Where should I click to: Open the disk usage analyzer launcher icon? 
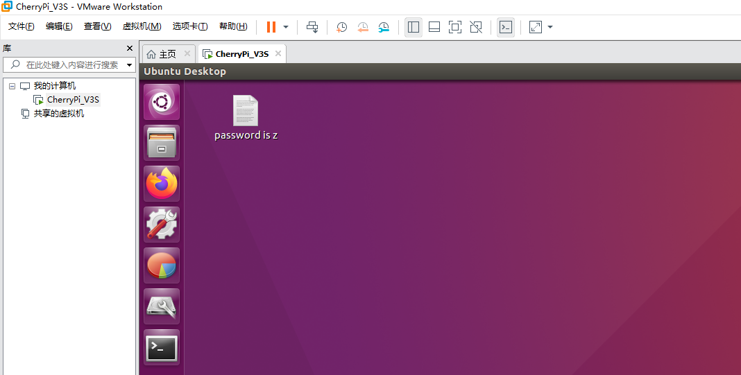[162, 265]
